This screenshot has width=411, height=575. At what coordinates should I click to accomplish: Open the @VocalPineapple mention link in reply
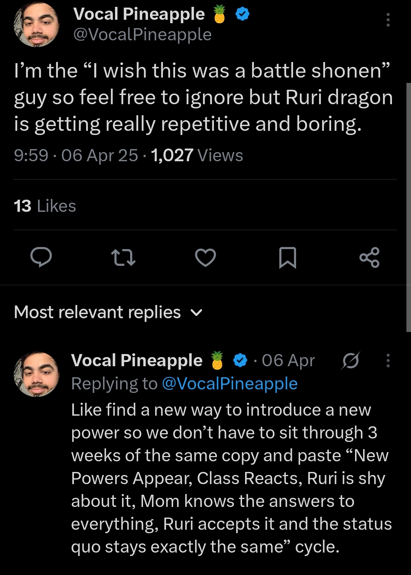coord(229,384)
